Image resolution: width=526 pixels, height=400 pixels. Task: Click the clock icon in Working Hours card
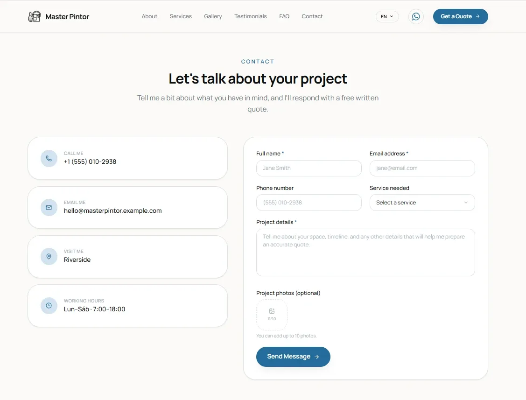click(x=49, y=305)
